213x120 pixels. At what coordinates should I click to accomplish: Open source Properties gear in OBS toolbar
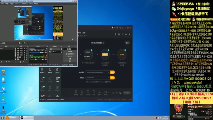(21, 43)
